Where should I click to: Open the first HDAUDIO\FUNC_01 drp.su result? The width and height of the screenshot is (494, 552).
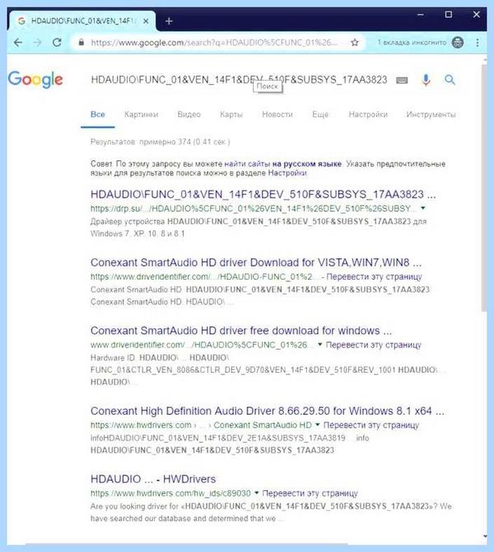pyautogui.click(x=263, y=194)
